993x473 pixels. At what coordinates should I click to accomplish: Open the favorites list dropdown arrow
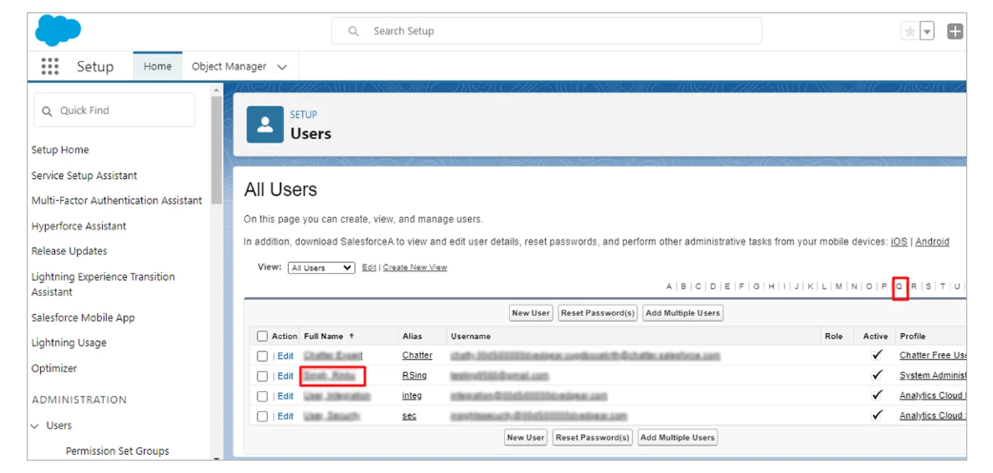pyautogui.click(x=927, y=31)
